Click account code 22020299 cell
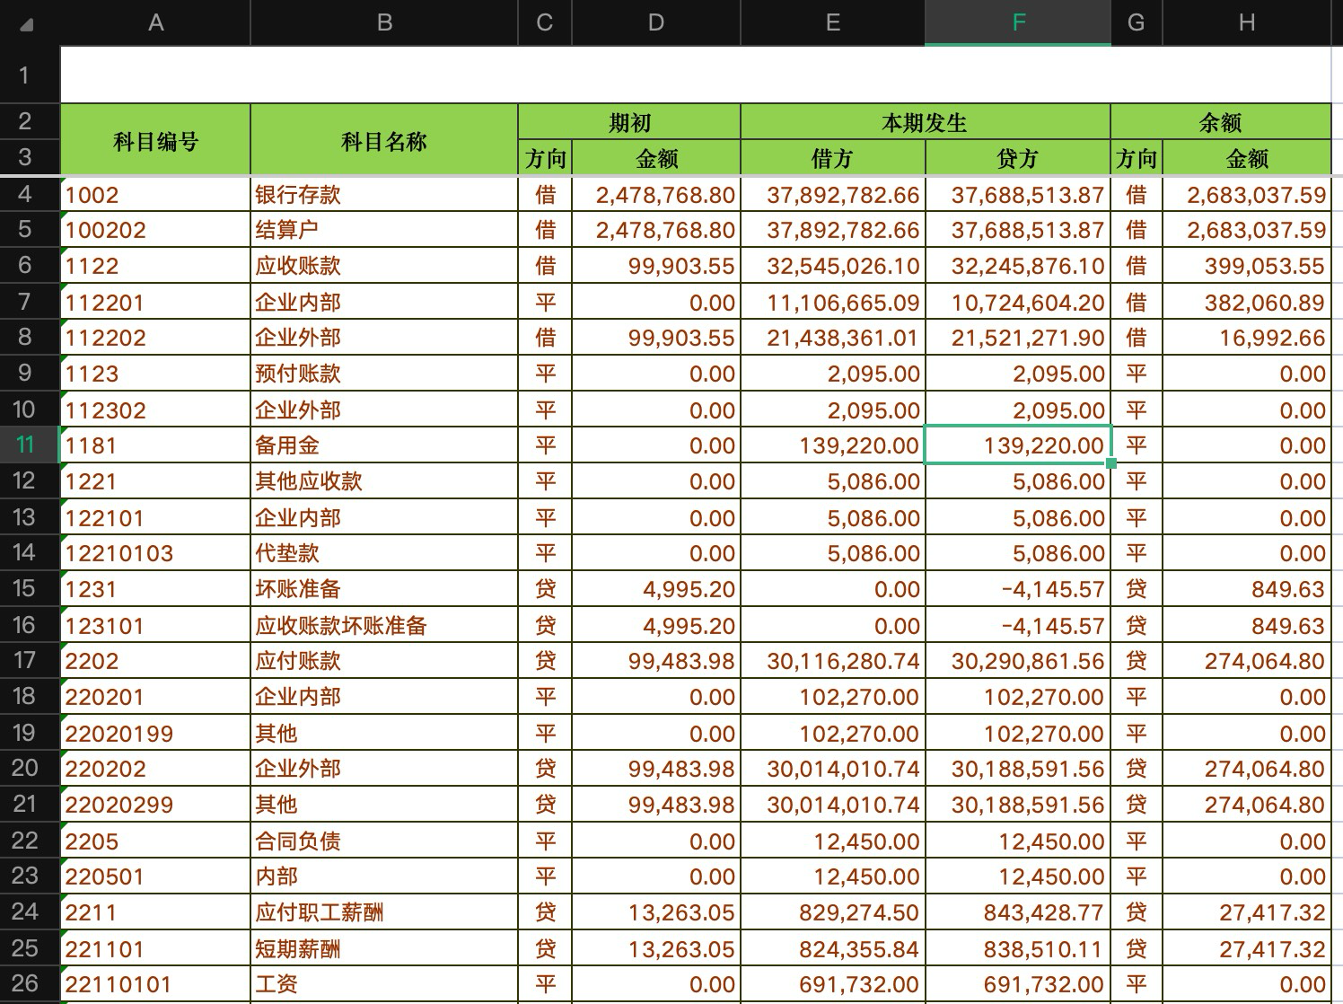The height and width of the screenshot is (1004, 1343). [155, 805]
